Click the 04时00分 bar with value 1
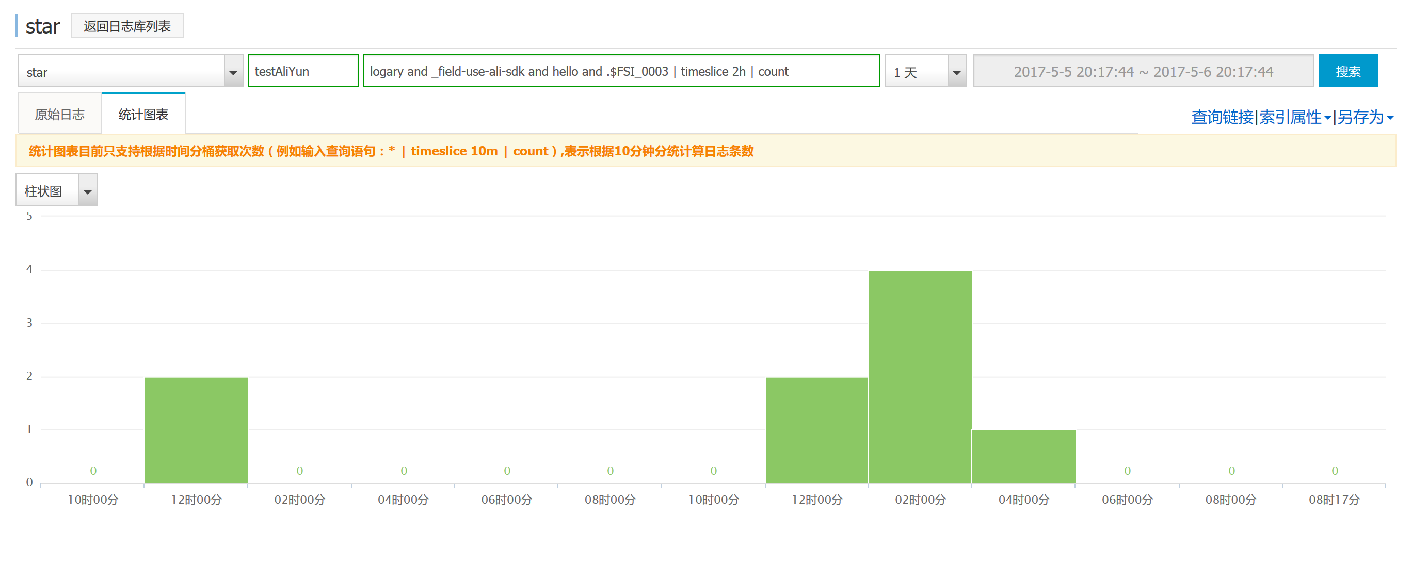1412x578 pixels. pyautogui.click(x=1023, y=456)
